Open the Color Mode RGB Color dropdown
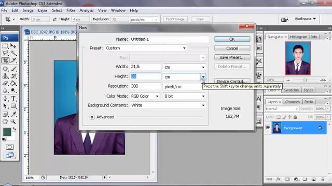The image size is (332, 186). coord(145,96)
